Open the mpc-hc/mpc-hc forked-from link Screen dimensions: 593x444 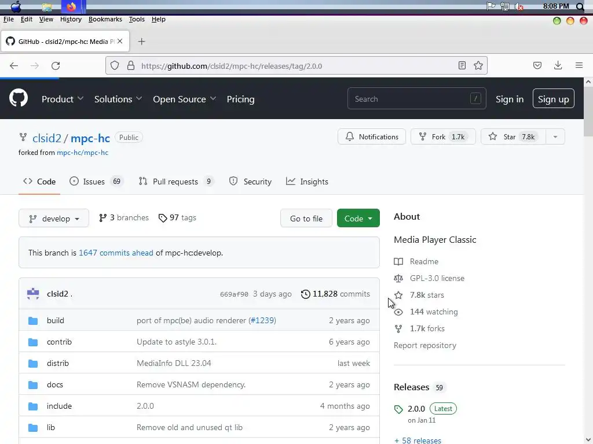(82, 153)
